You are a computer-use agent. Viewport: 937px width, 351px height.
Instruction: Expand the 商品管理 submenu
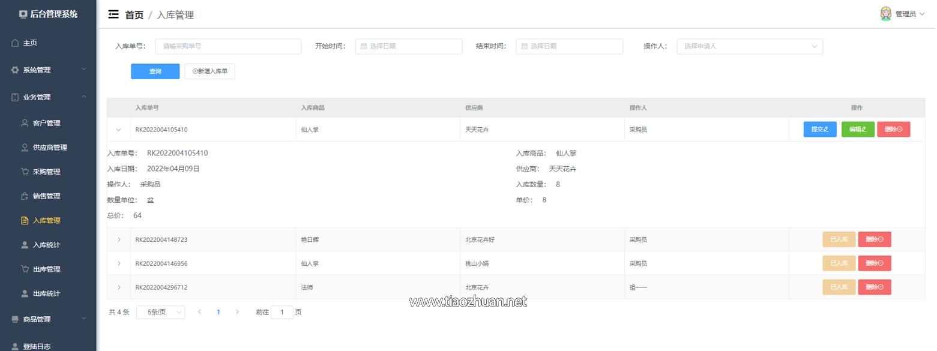[x=48, y=320]
